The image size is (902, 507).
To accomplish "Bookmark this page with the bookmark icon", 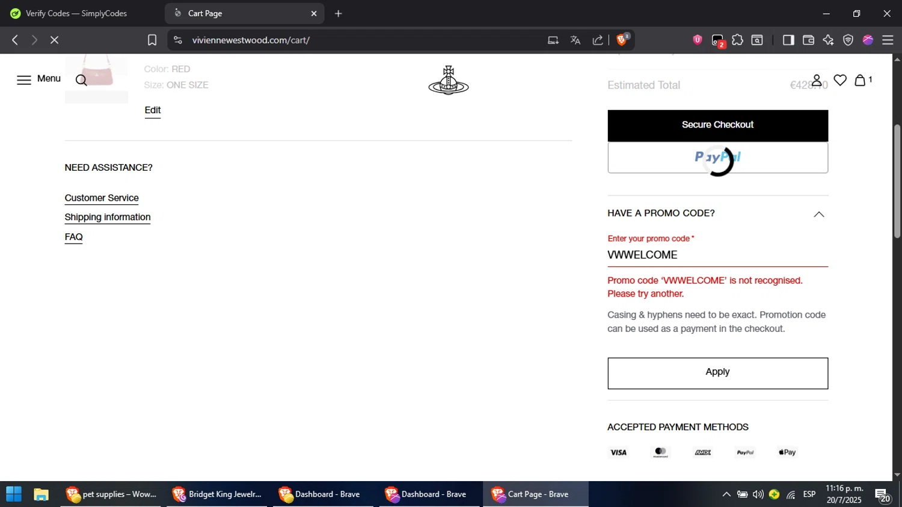I will pyautogui.click(x=152, y=40).
